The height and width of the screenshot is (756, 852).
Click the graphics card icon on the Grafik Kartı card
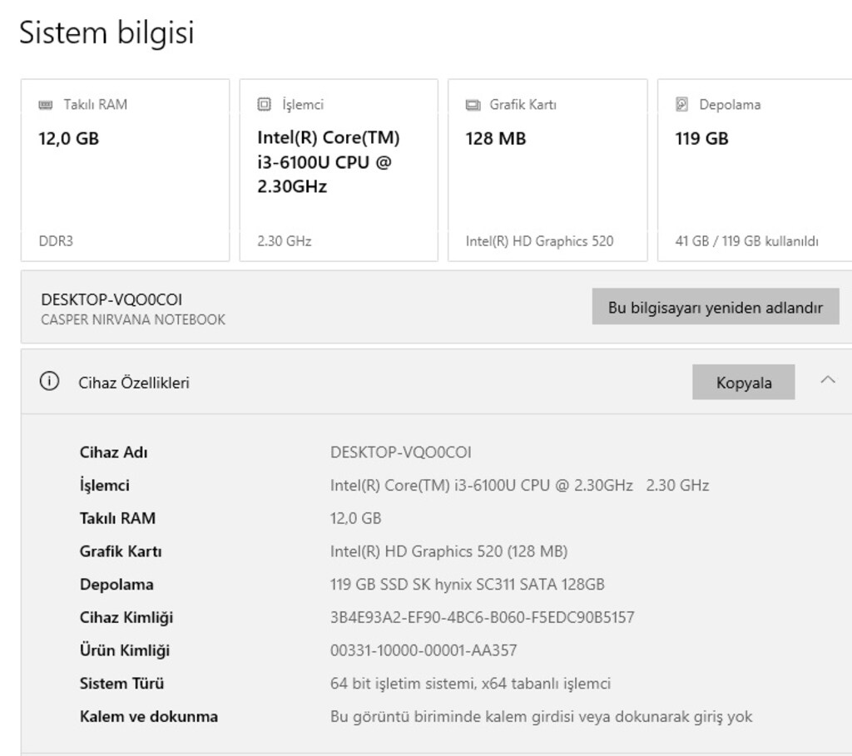click(473, 105)
